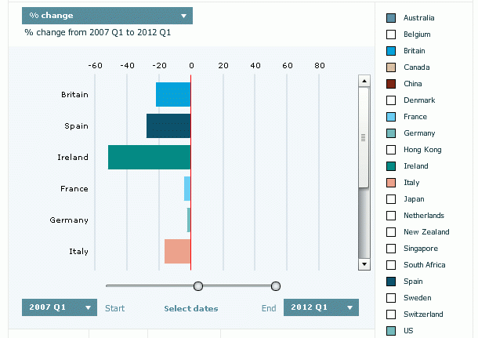Click the chart scroll down arrow
The width and height of the screenshot is (478, 338).
pos(364,264)
